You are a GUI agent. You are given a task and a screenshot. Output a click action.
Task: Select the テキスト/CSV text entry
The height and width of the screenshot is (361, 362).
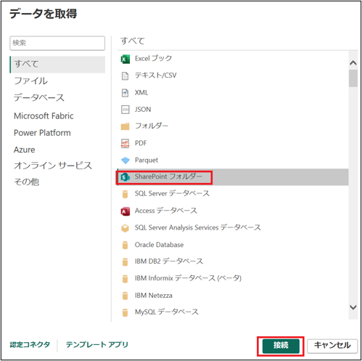coord(155,76)
